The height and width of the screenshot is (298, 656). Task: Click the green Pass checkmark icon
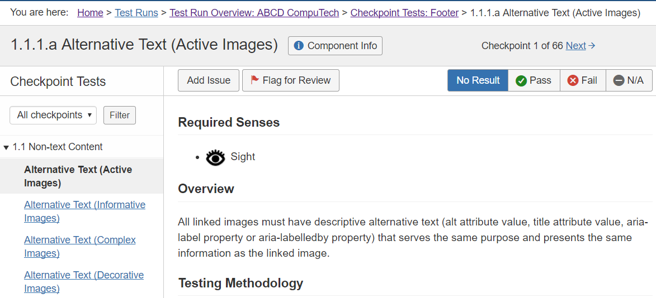(x=521, y=81)
